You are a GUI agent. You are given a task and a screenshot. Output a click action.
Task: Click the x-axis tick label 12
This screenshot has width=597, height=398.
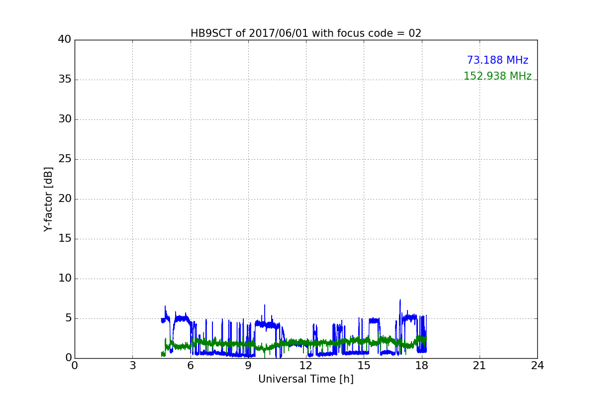[x=306, y=366]
